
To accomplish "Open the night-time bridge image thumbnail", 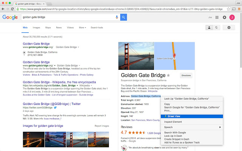I will pos(34,139).
